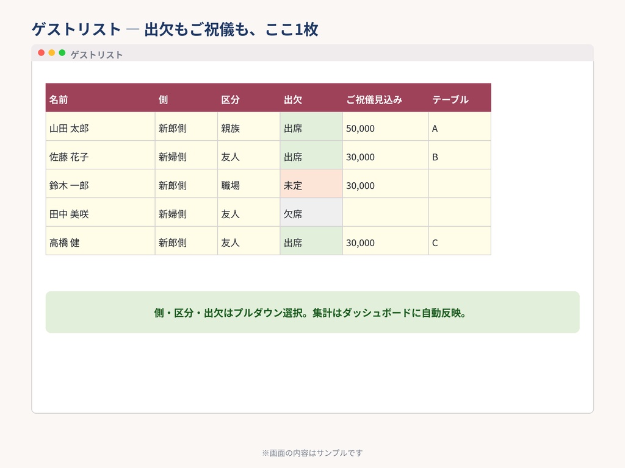Open 側 dropdown for 山田 太郎
Image resolution: width=625 pixels, height=468 pixels.
(x=186, y=127)
